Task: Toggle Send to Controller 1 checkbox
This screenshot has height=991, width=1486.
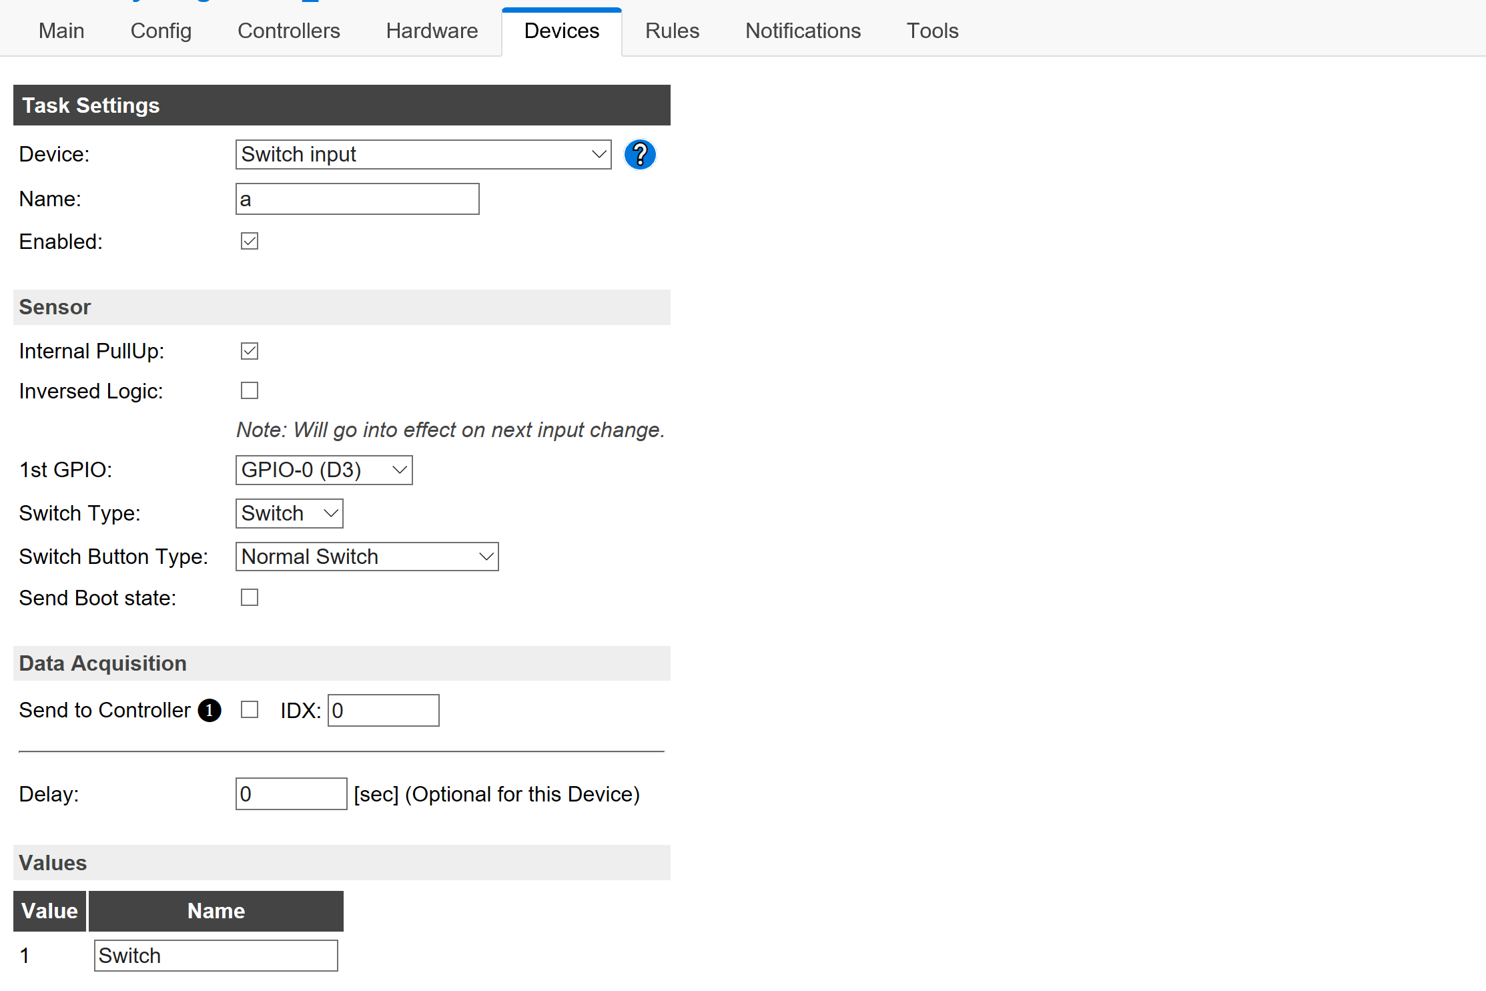Action: click(x=248, y=710)
